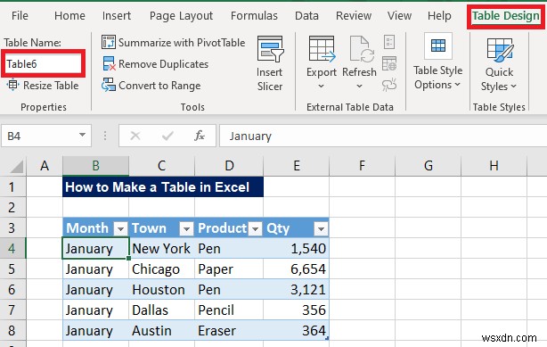Click the Unlink table icon
This screenshot has height=347, width=547.
pyautogui.click(x=389, y=85)
